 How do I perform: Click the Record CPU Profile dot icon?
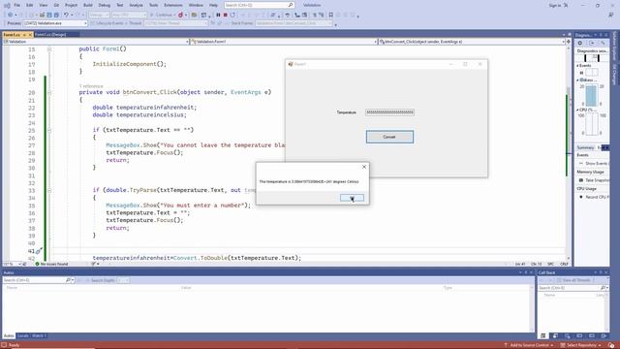coord(581,197)
